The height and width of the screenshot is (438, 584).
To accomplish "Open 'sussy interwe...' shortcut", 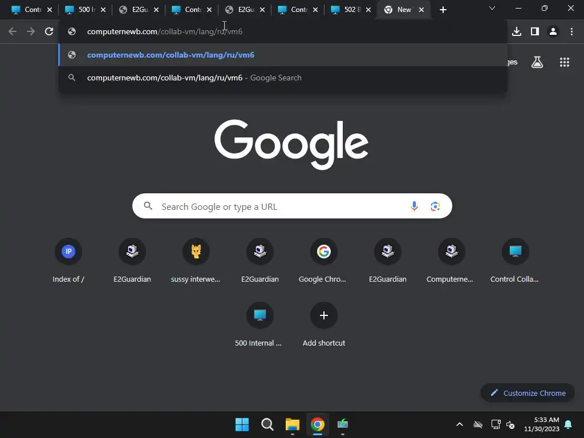I will click(x=196, y=261).
